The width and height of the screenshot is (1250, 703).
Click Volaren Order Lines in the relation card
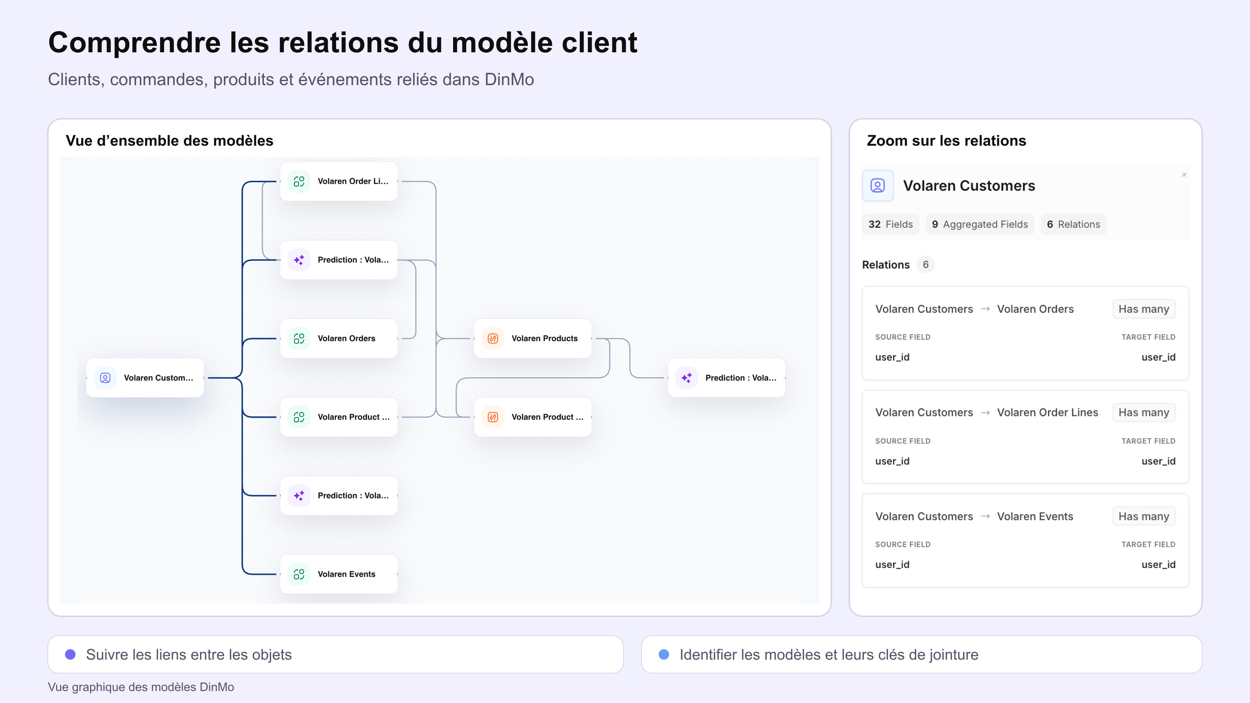pyautogui.click(x=1047, y=413)
